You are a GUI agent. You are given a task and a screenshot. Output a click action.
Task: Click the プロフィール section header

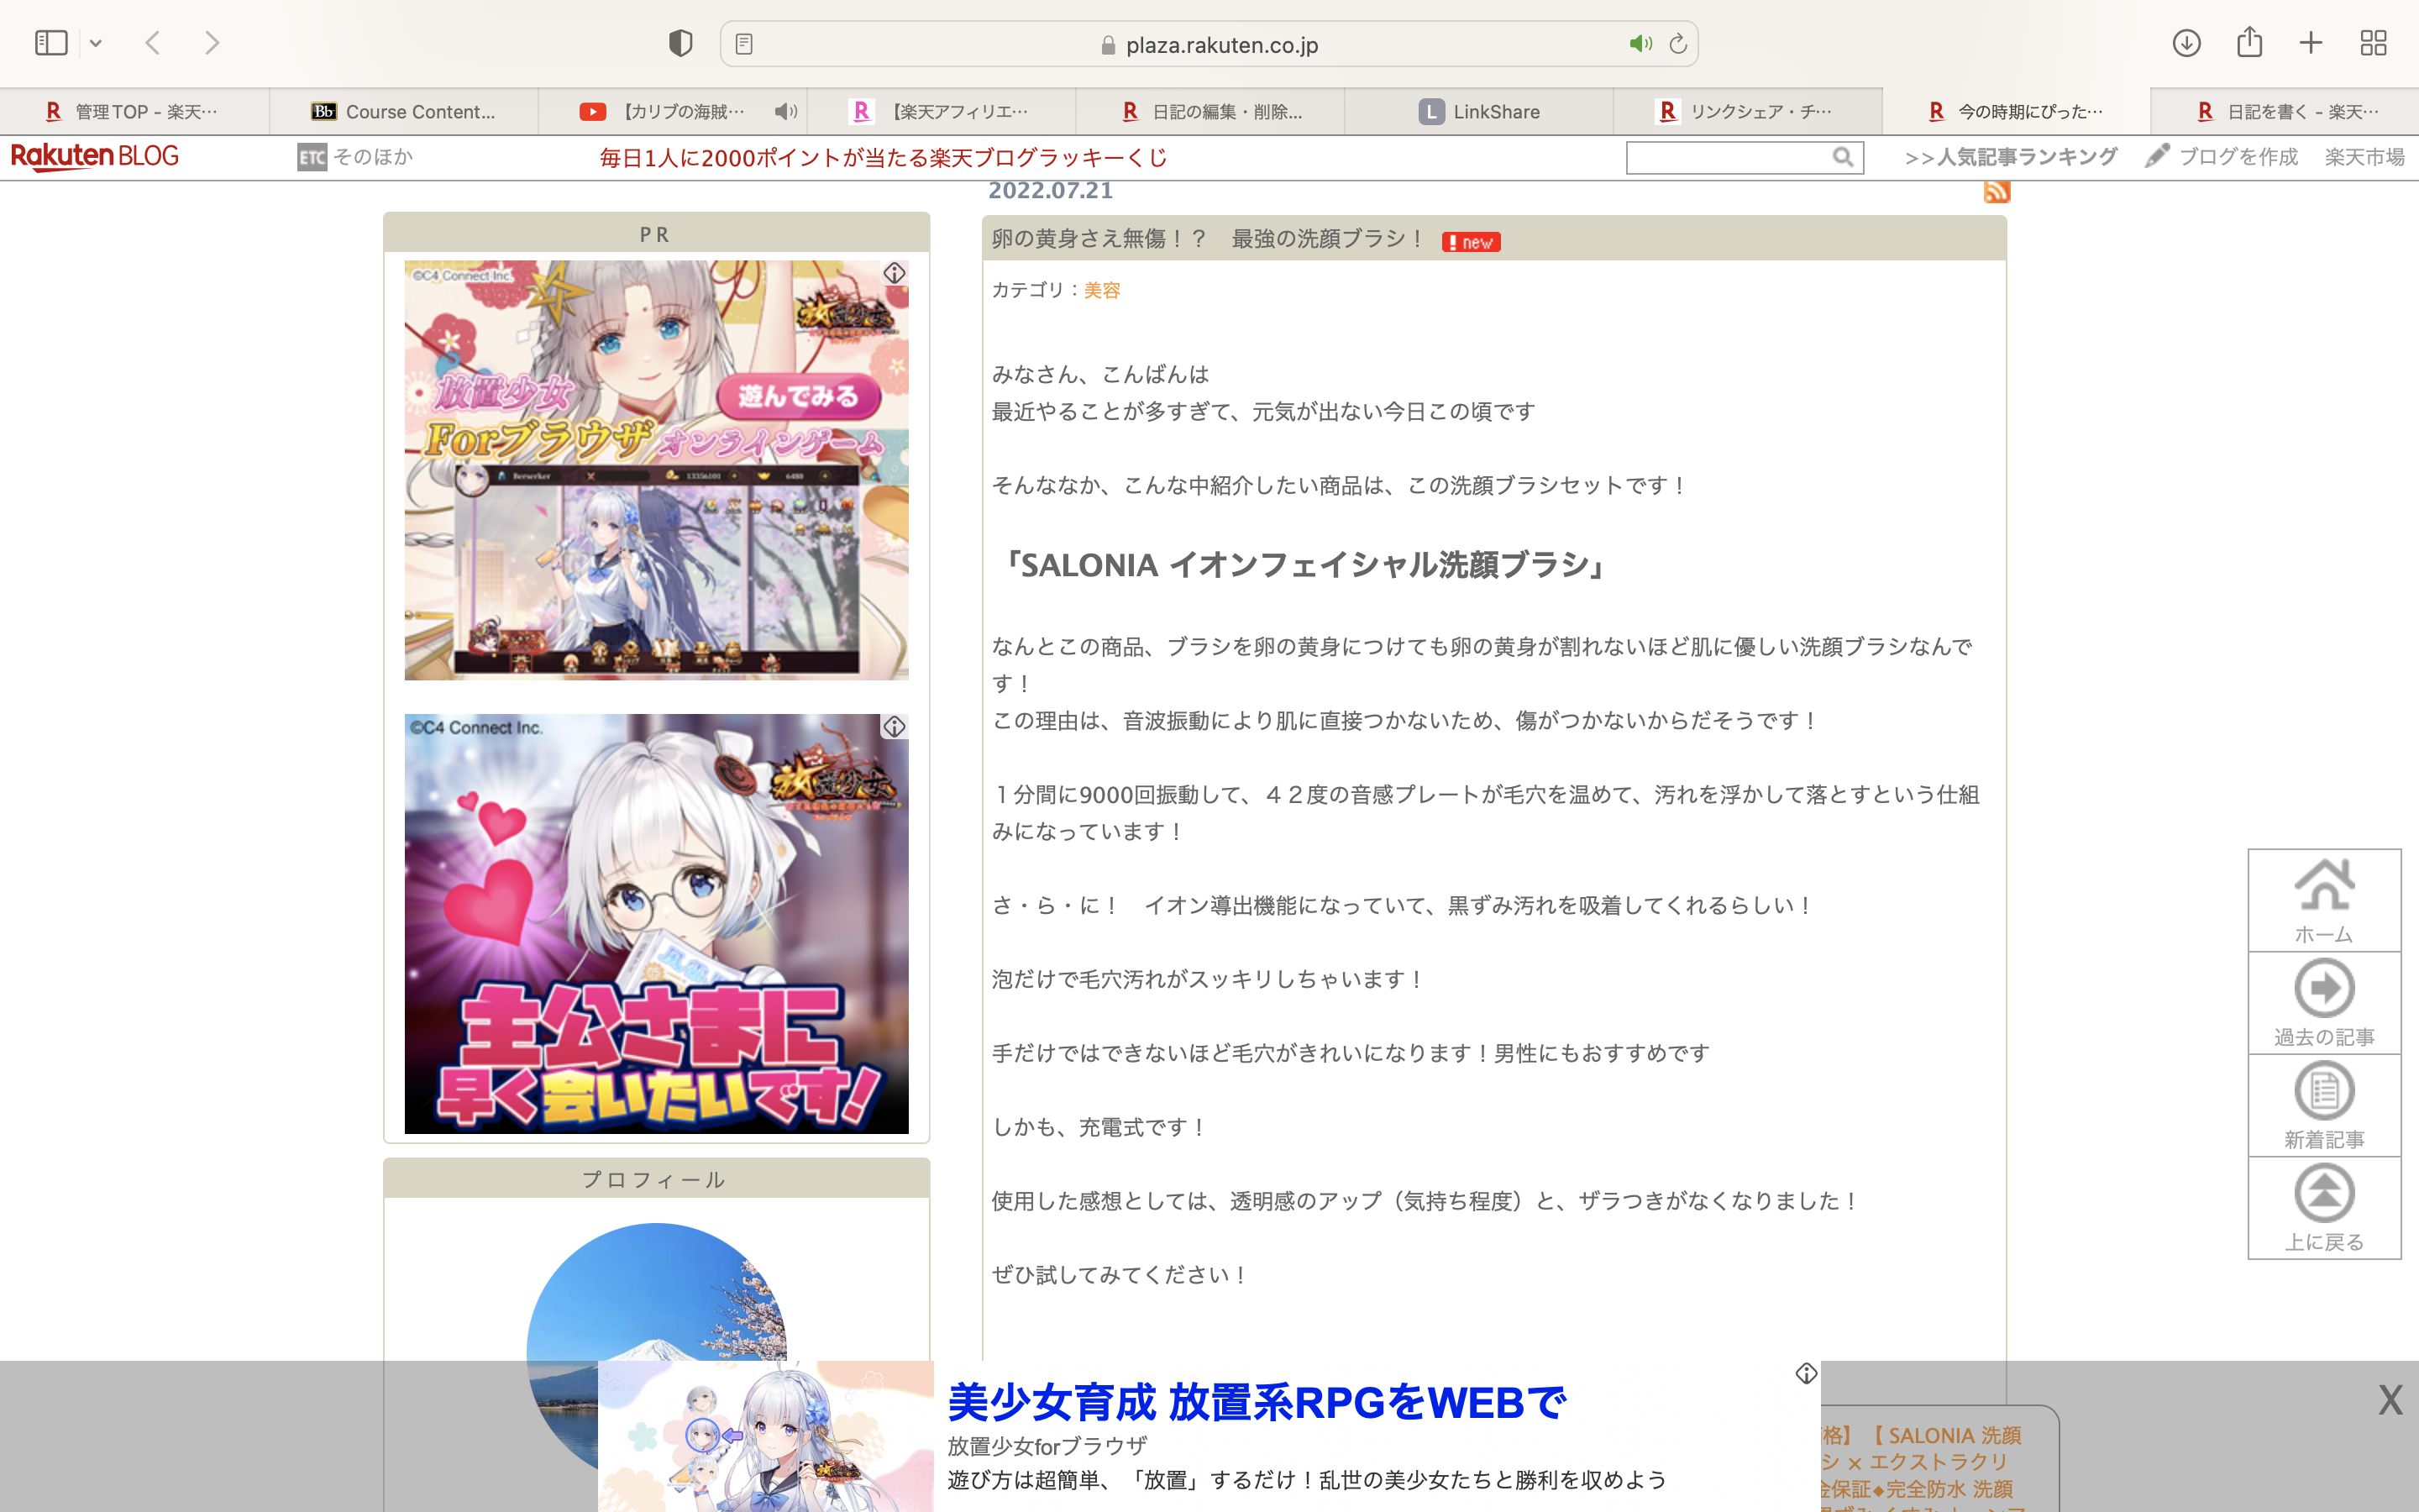coord(657,1179)
